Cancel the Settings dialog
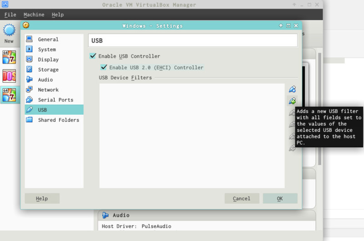Viewport: 364px width, 241px height. 242,199
